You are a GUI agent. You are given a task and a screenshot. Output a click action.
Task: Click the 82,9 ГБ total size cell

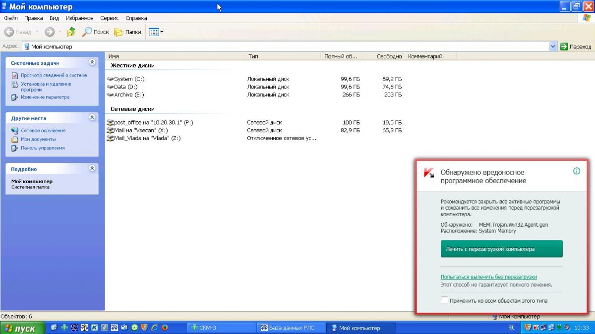[350, 130]
